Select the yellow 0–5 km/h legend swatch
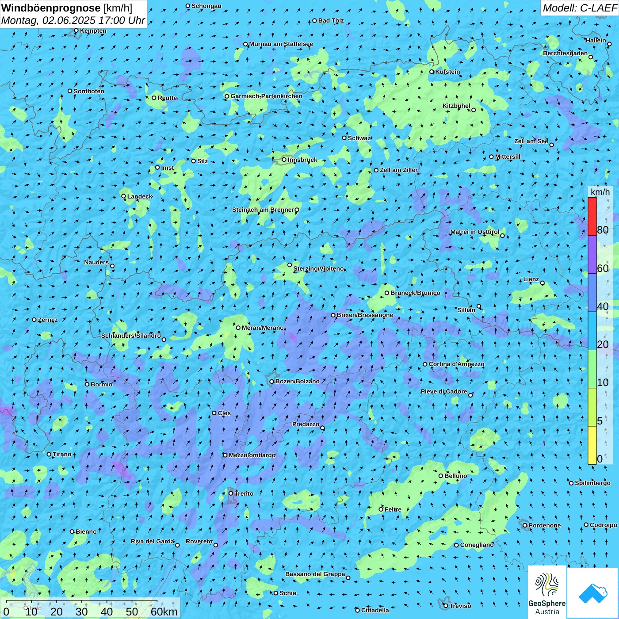 point(592,445)
